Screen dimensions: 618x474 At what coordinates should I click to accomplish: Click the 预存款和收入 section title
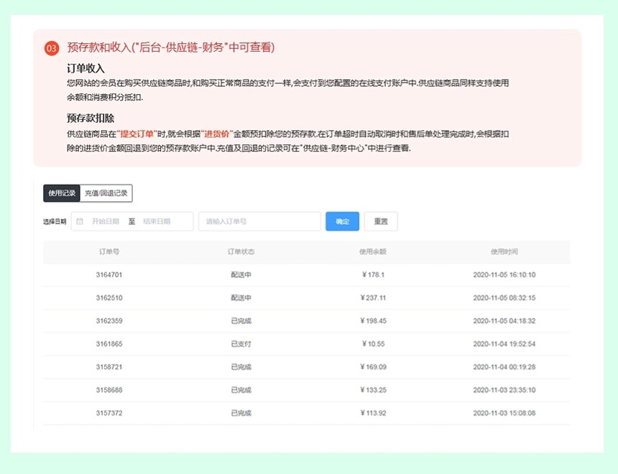pos(170,47)
